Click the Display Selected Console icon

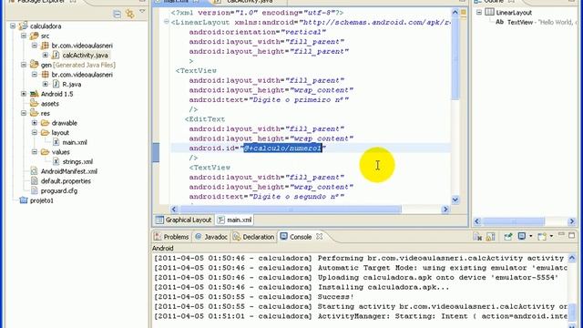pos(522,237)
